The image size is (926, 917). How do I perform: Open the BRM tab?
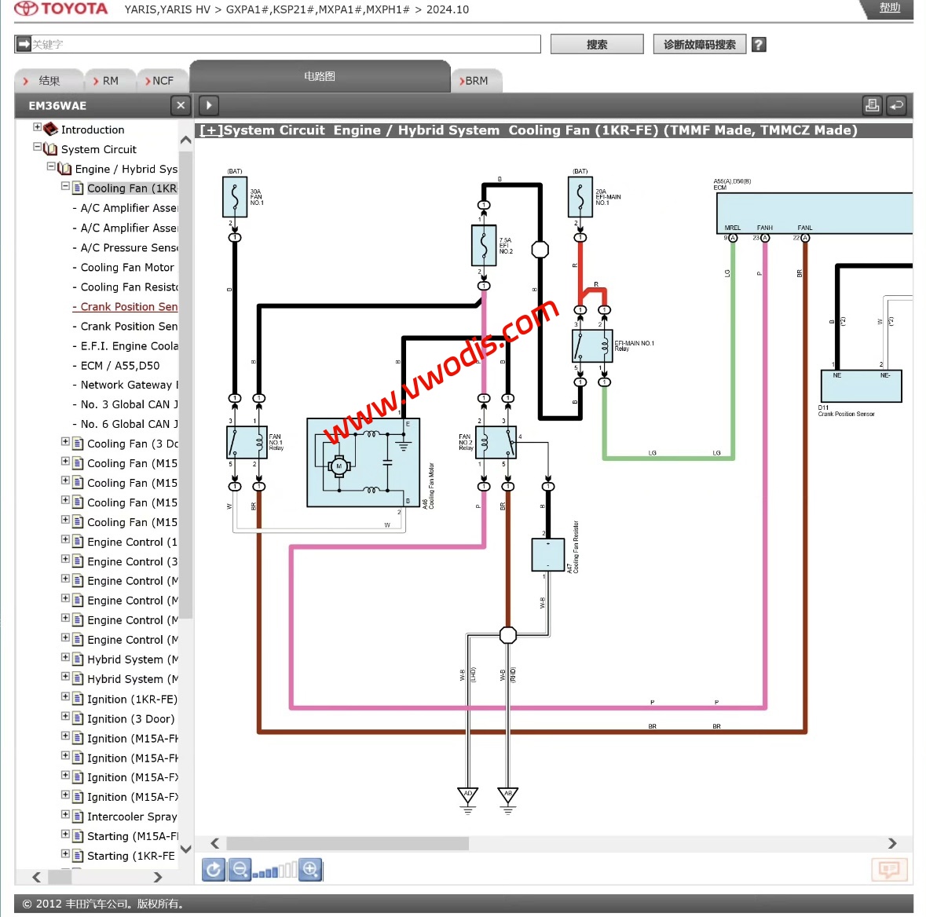click(x=476, y=81)
